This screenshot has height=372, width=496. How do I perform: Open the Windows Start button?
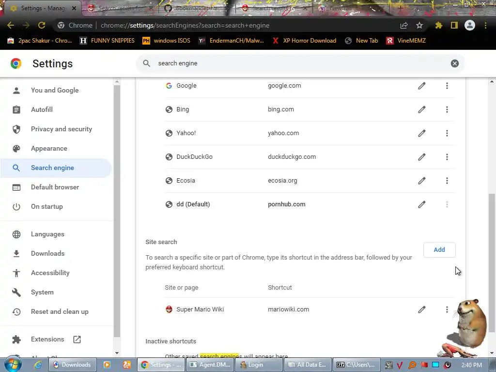click(13, 364)
